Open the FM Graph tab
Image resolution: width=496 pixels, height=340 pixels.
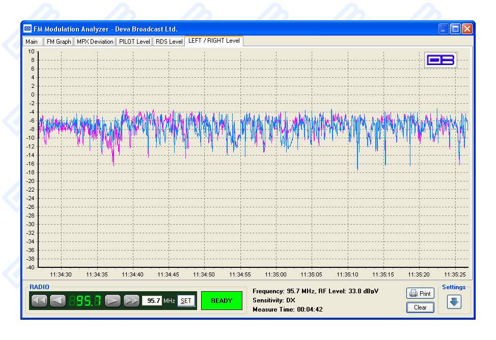(59, 42)
